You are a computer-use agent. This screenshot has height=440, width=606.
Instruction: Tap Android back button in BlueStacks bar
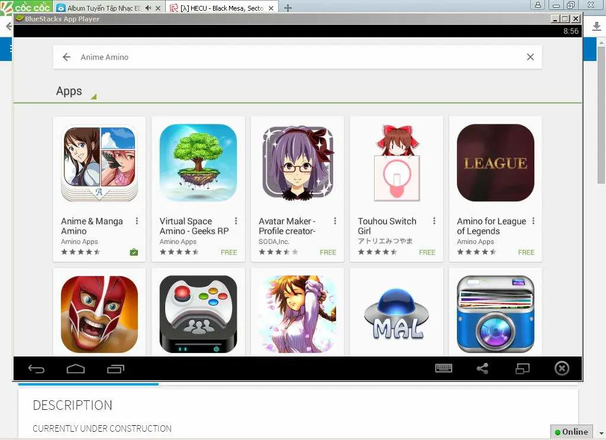point(36,369)
